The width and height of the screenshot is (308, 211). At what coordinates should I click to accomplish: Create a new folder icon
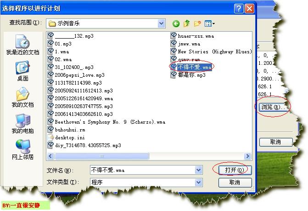pos(198,23)
